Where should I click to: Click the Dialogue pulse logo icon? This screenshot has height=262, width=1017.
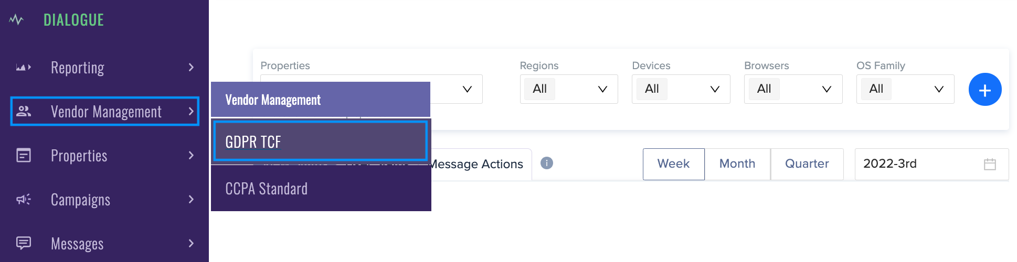click(x=16, y=20)
